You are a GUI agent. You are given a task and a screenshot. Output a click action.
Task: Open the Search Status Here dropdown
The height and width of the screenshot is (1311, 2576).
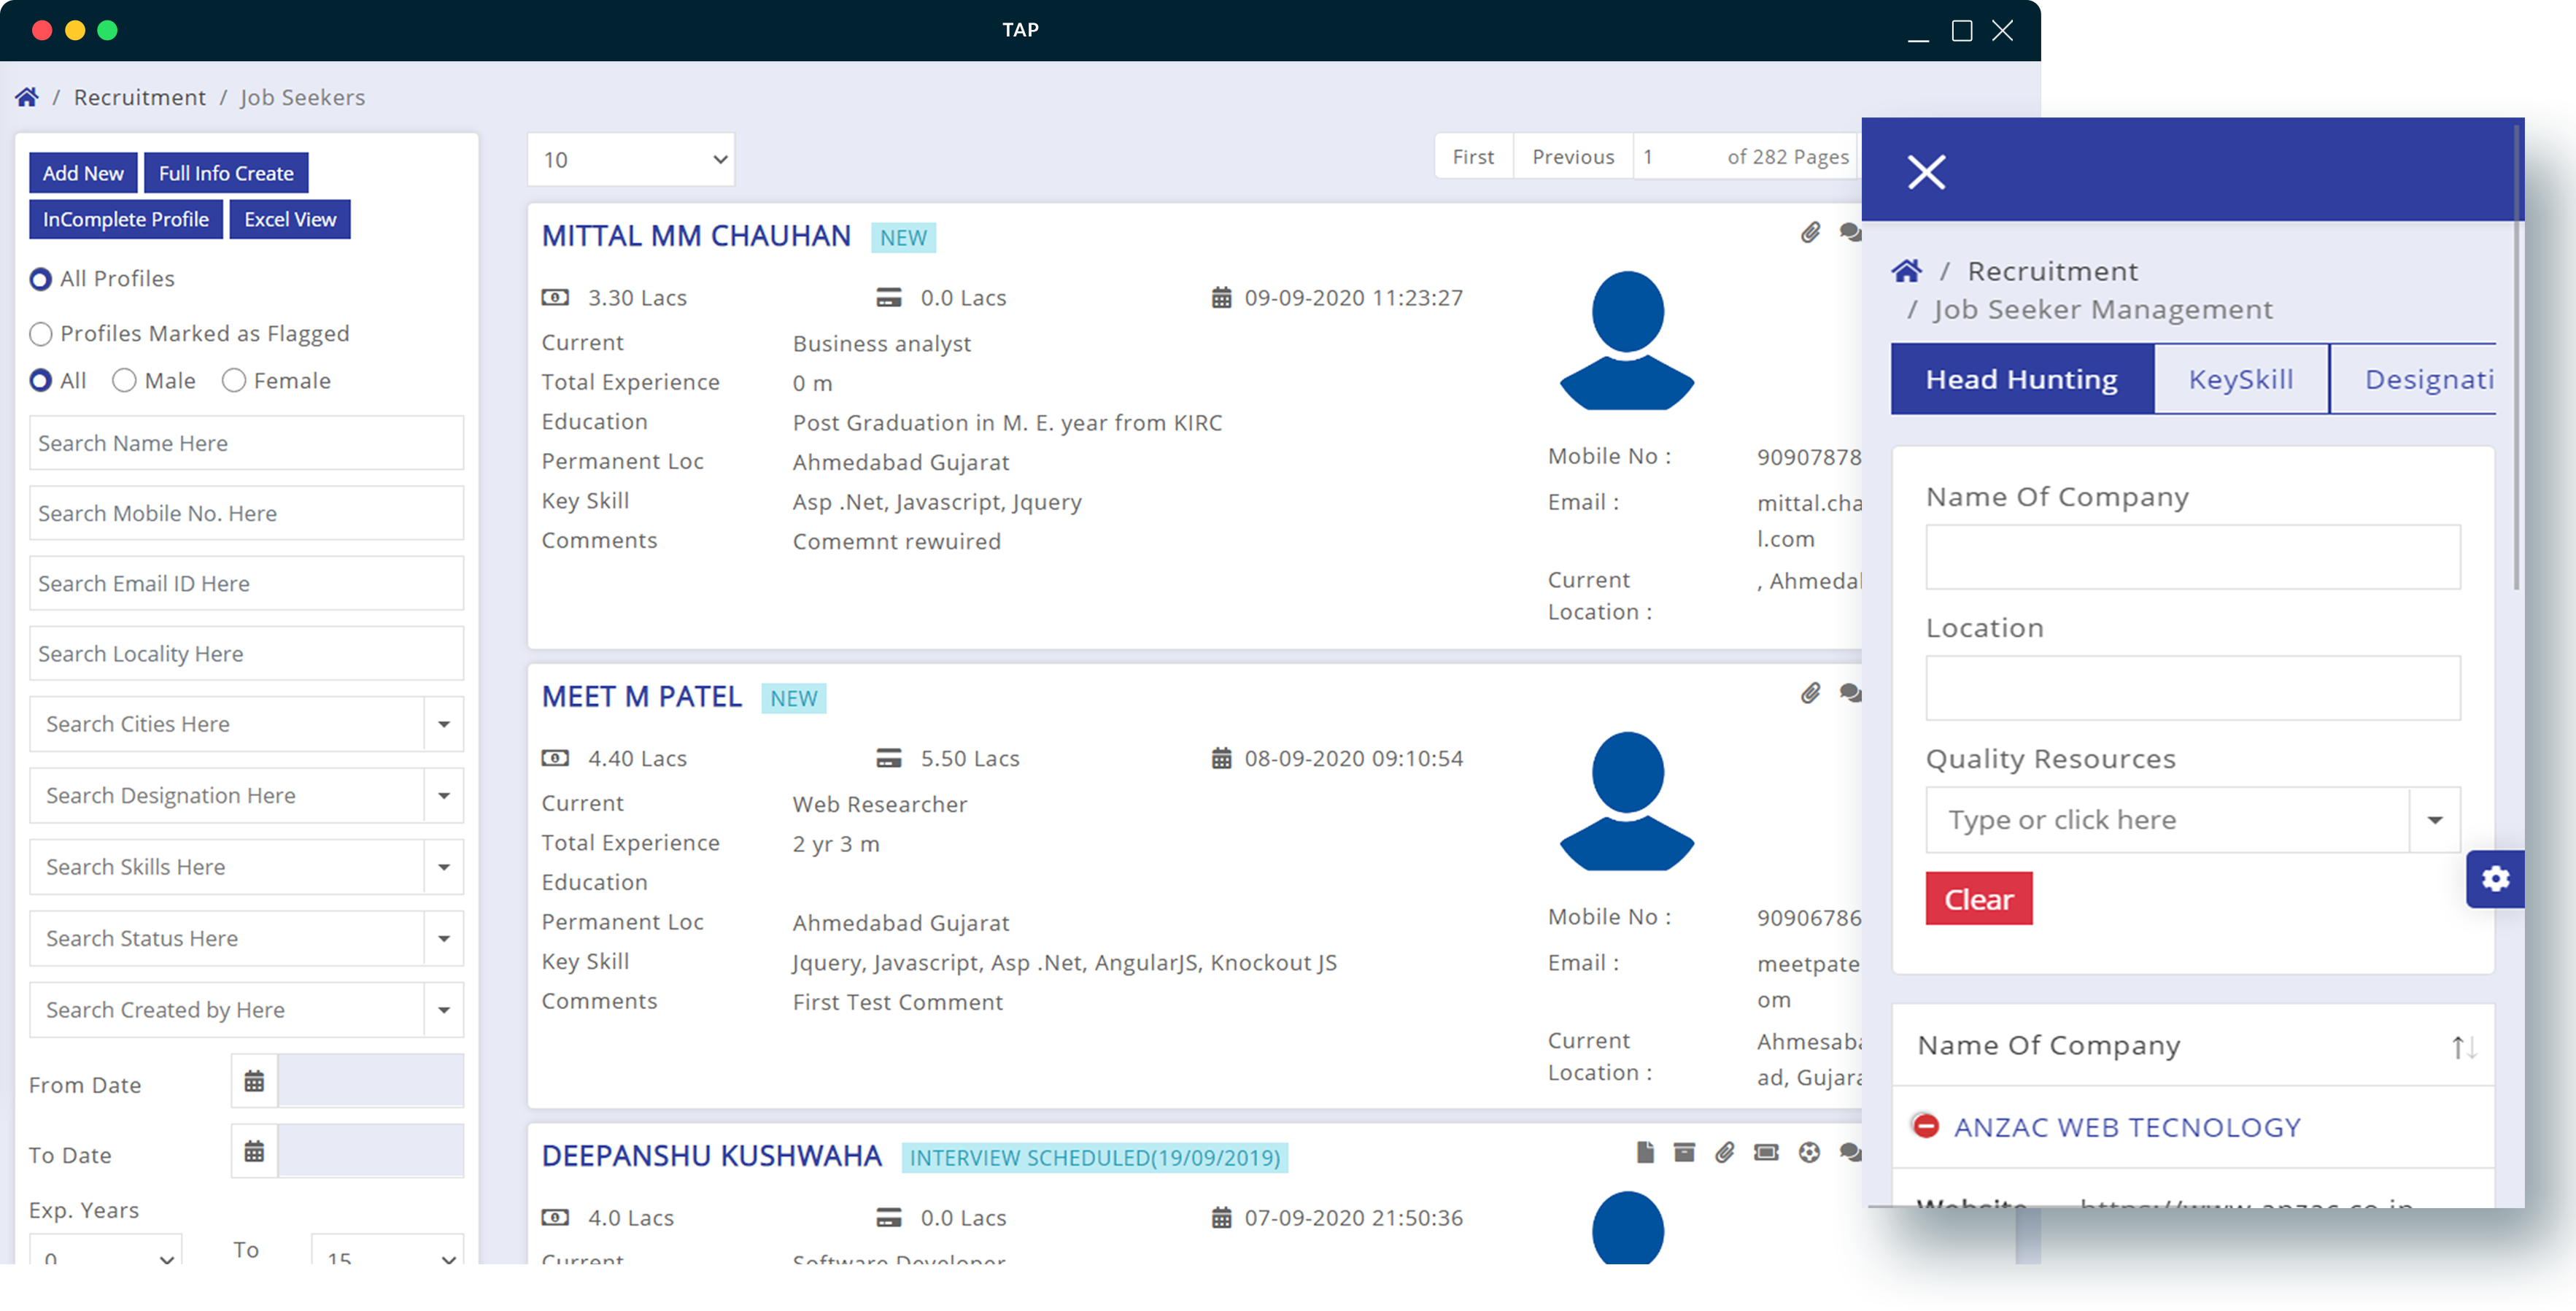coord(443,938)
